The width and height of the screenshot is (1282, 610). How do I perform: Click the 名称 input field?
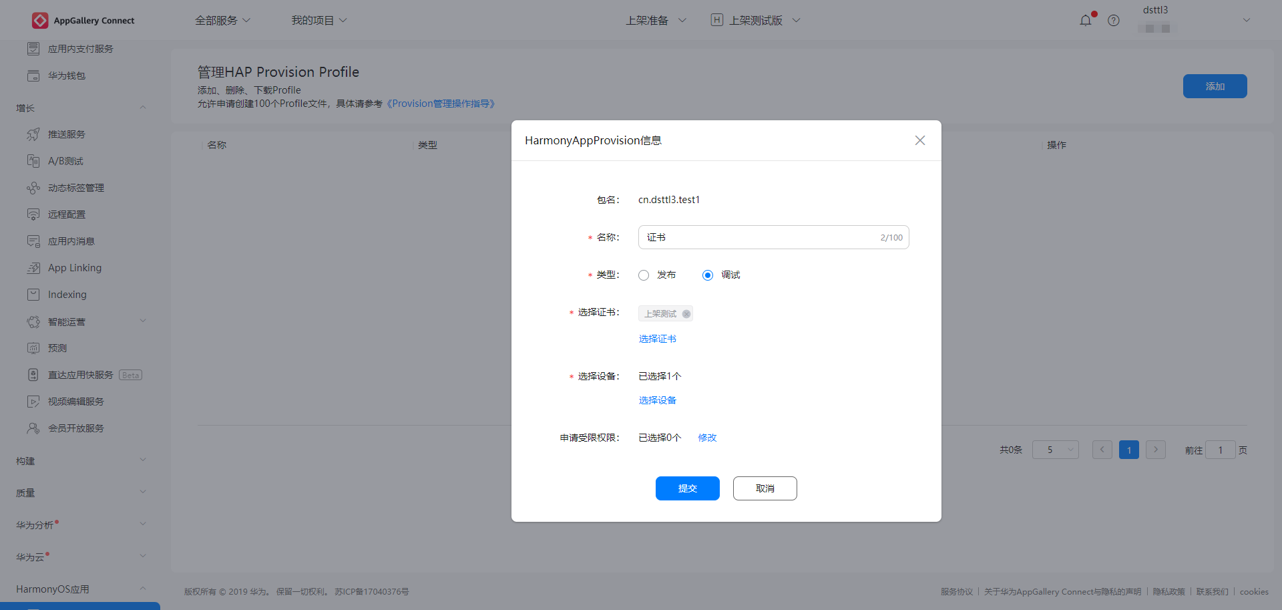pyautogui.click(x=773, y=237)
